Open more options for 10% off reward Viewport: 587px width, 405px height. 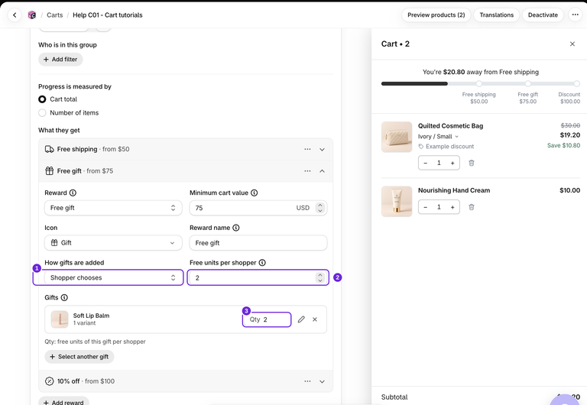tap(307, 381)
